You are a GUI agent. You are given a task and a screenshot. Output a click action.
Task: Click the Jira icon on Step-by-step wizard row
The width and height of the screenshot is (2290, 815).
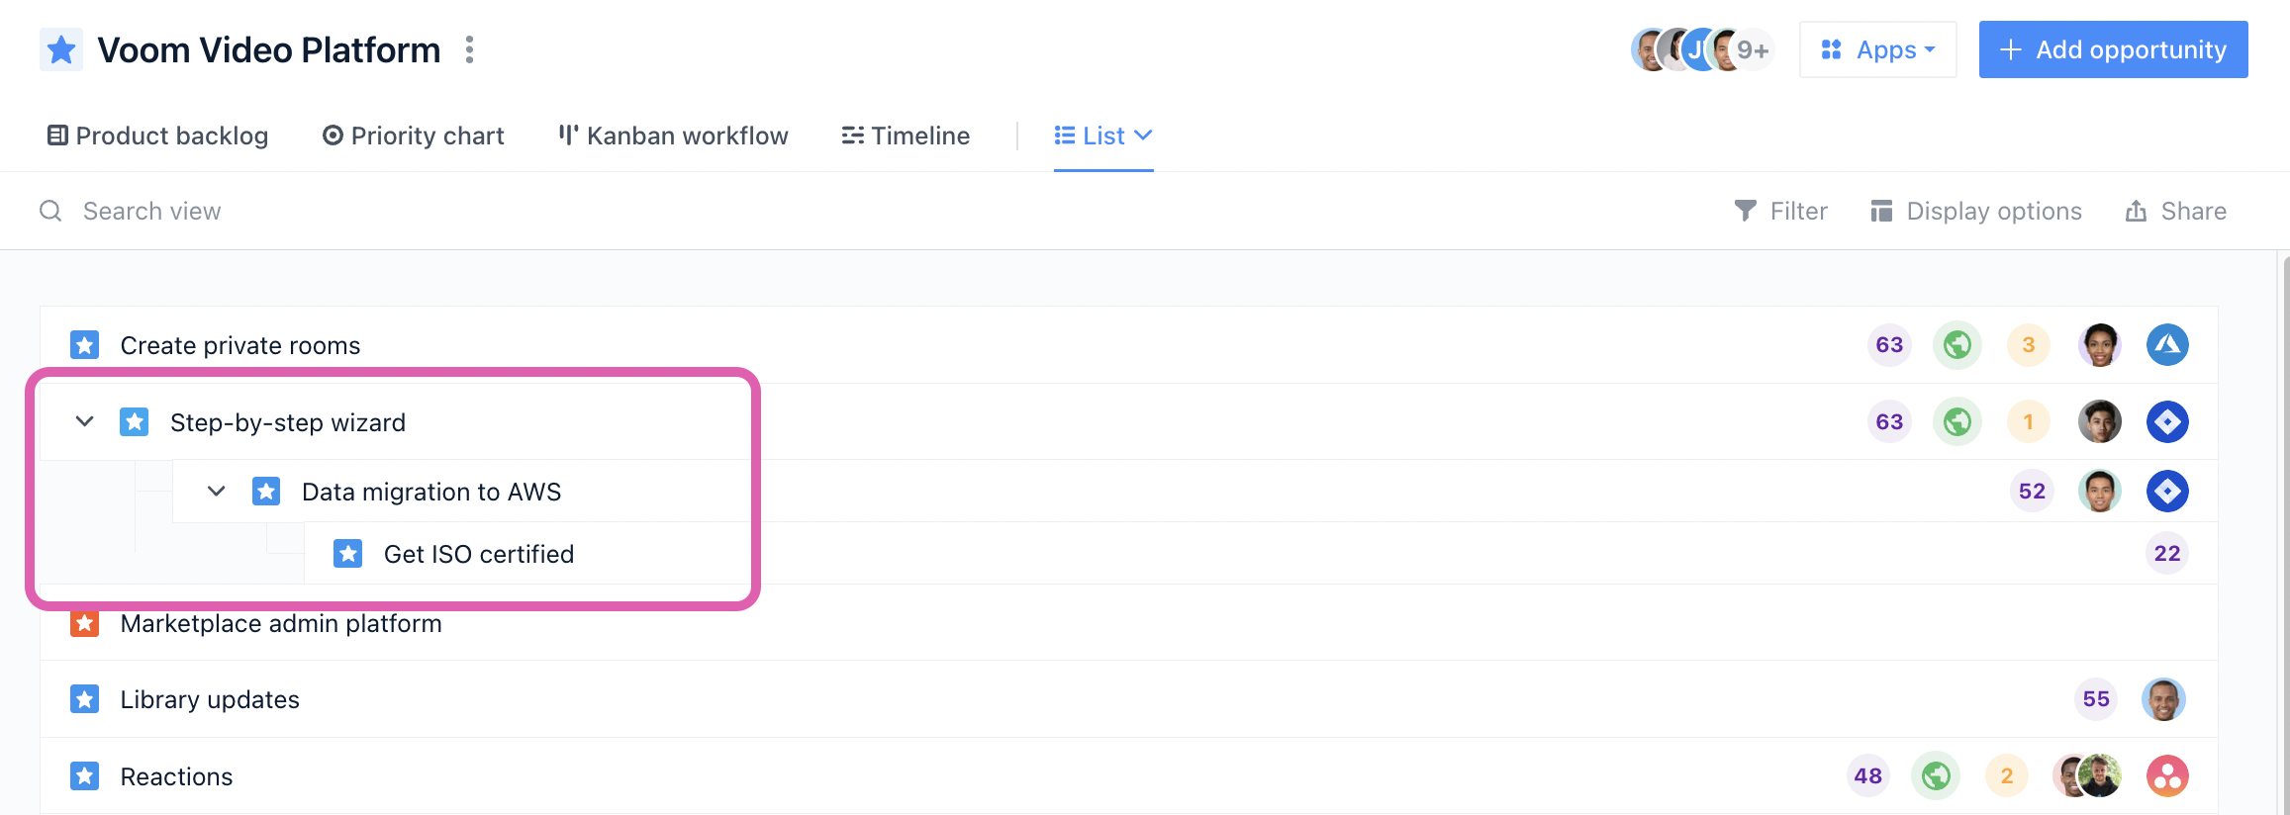(2167, 422)
